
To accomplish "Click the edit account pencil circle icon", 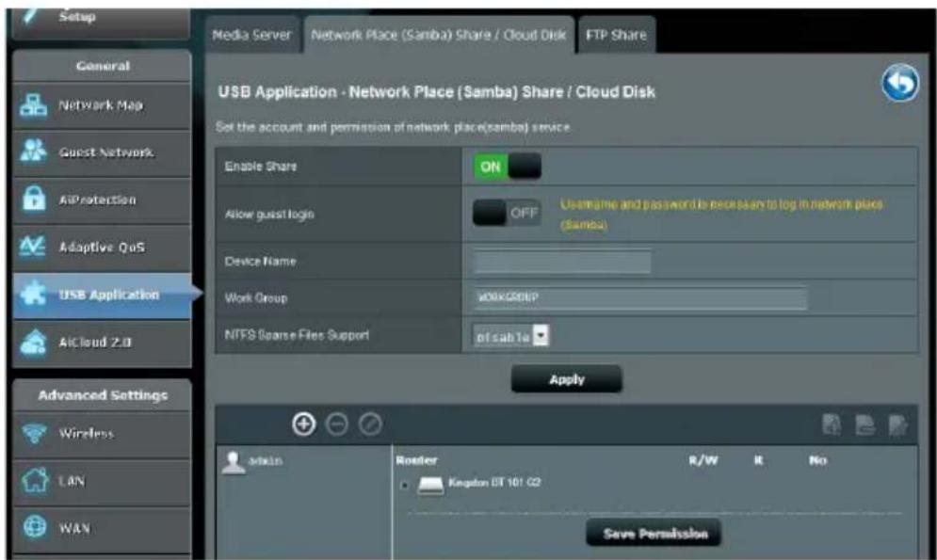I will click(x=370, y=424).
